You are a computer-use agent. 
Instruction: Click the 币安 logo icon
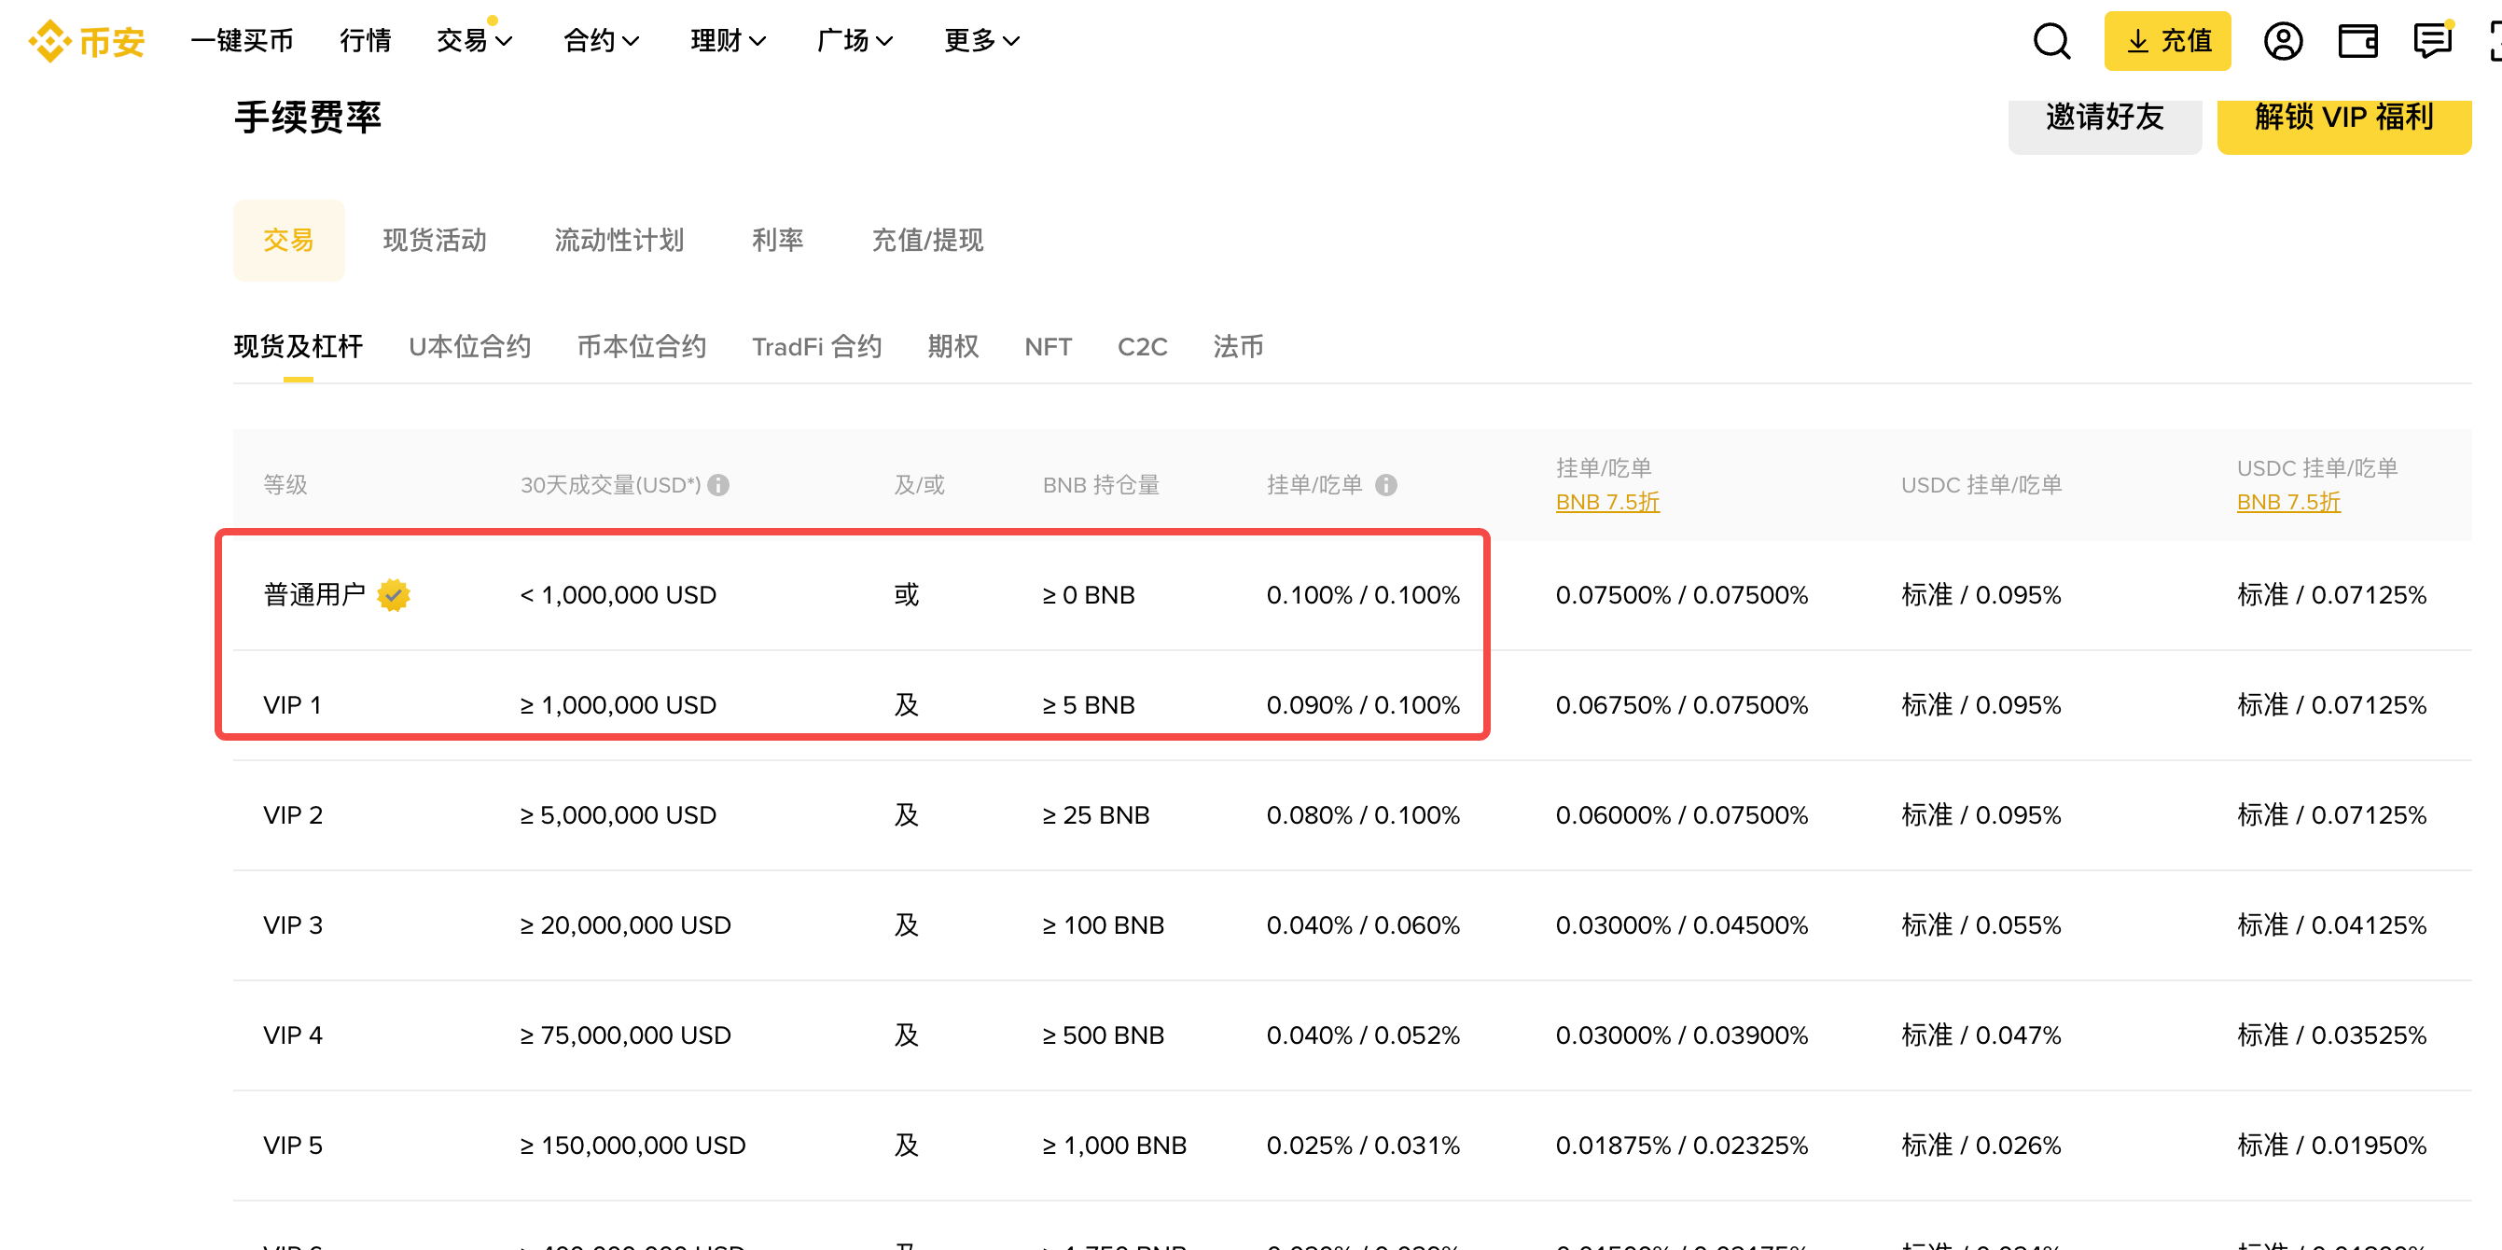50,41
